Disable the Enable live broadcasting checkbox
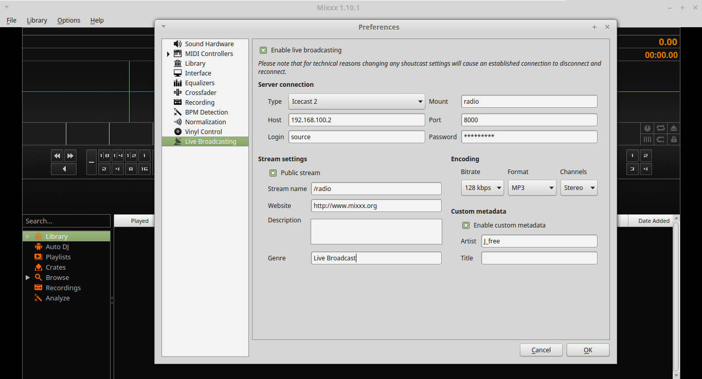Image resolution: width=702 pixels, height=379 pixels. coord(263,50)
